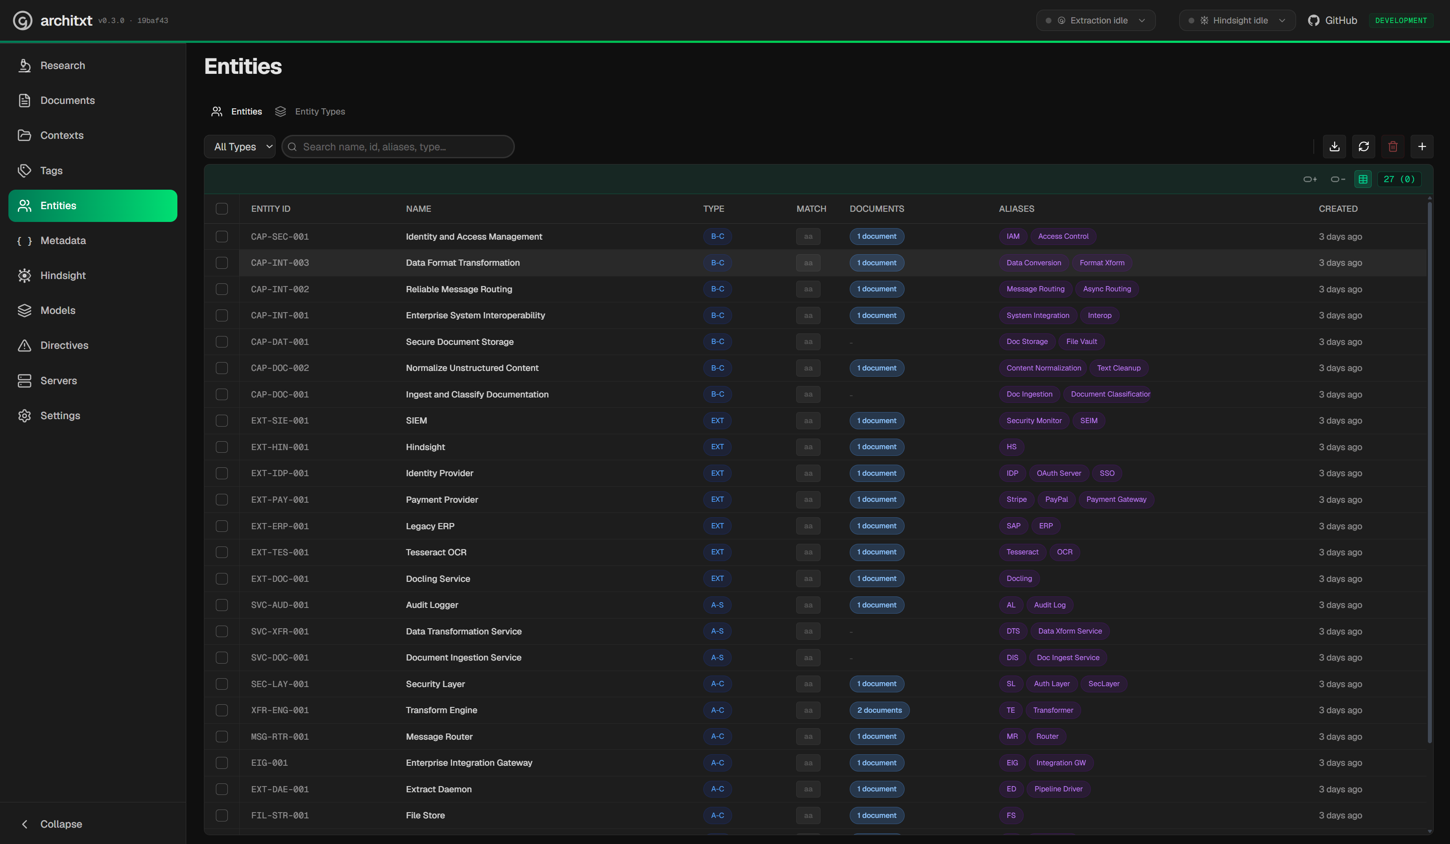
Task: Click the 27 (0) count badge
Action: (x=1400, y=179)
